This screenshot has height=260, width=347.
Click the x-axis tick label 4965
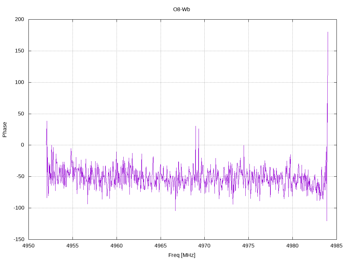161,246
